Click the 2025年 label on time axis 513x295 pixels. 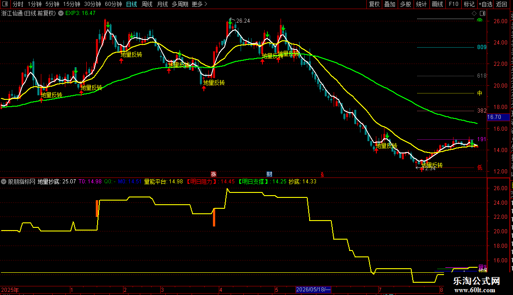click(x=10, y=290)
